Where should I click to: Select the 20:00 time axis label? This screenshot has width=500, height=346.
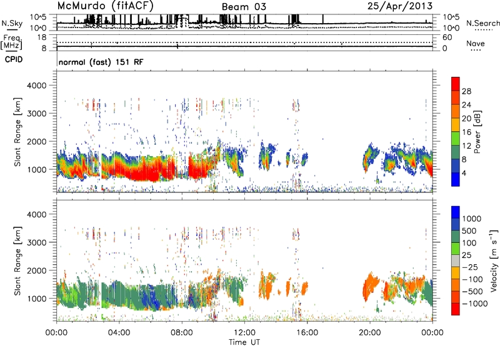(369, 333)
